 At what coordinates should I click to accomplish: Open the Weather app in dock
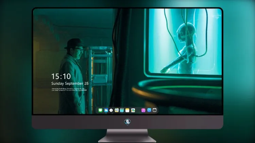click(x=106, y=110)
